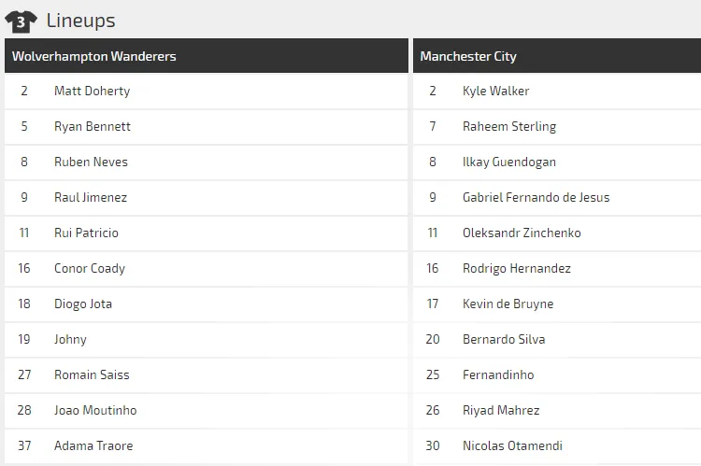This screenshot has width=701, height=466.
Task: Click Diogo Jota in the lineup
Action: (83, 304)
